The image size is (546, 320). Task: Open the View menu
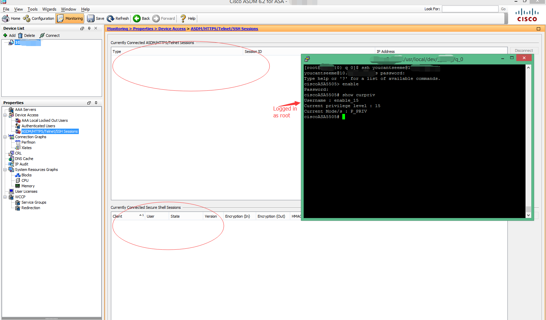tap(18, 9)
